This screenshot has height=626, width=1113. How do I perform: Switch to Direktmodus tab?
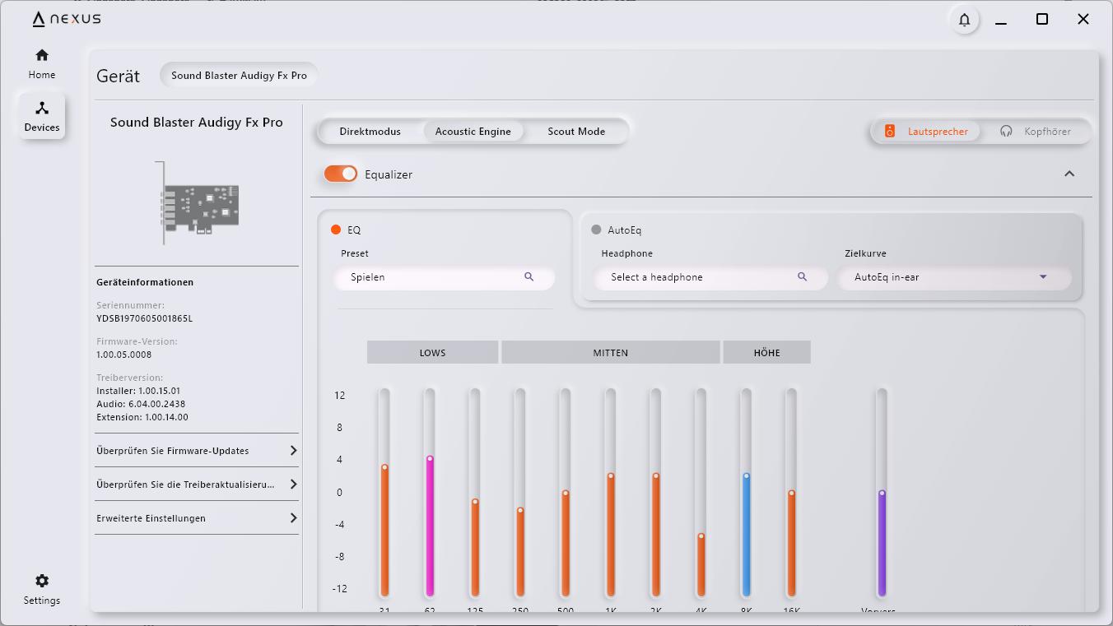tap(370, 132)
